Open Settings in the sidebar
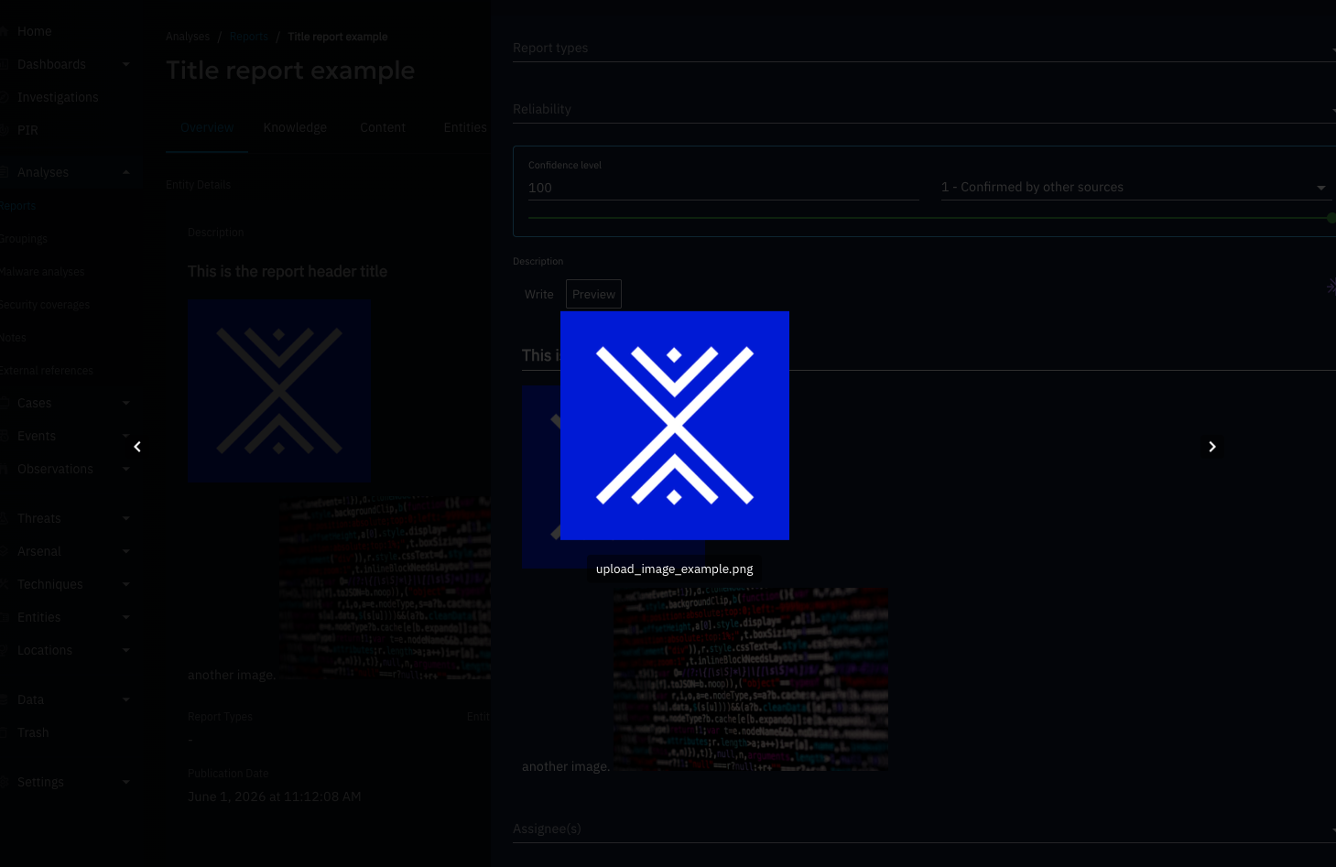Image resolution: width=1336 pixels, height=867 pixels. (x=40, y=782)
